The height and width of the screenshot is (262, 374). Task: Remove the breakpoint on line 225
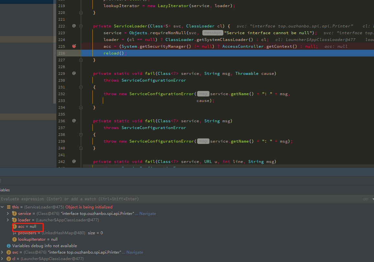pyautogui.click(x=74, y=46)
